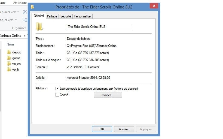Click the Annuler button
This screenshot has width=223, height=139.
(124, 129)
